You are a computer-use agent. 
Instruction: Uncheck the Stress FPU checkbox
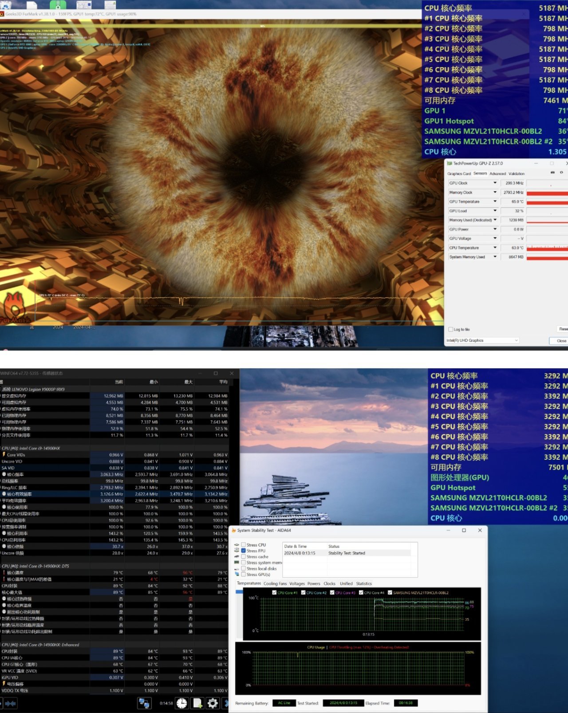243,551
